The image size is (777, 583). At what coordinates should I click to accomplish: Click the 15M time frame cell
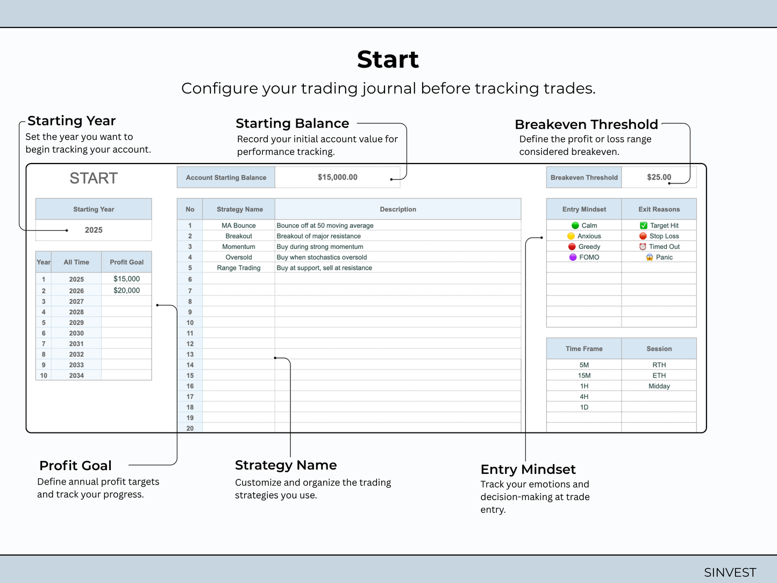[584, 375]
